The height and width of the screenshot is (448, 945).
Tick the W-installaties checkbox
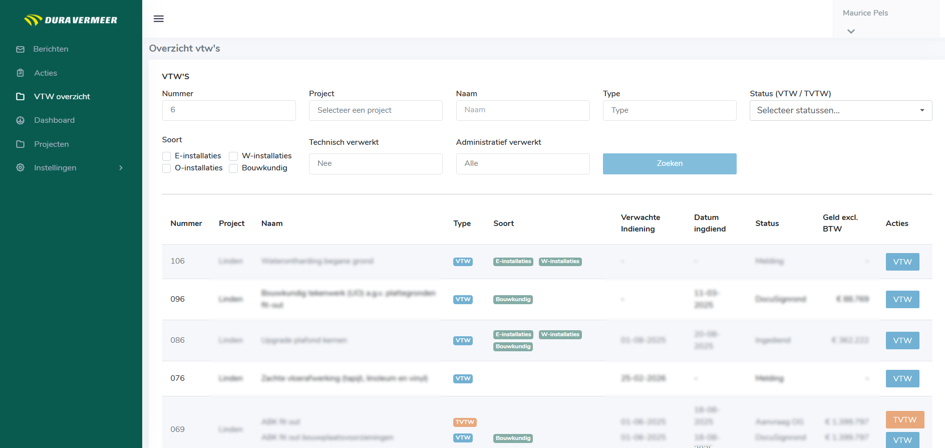pyautogui.click(x=233, y=156)
